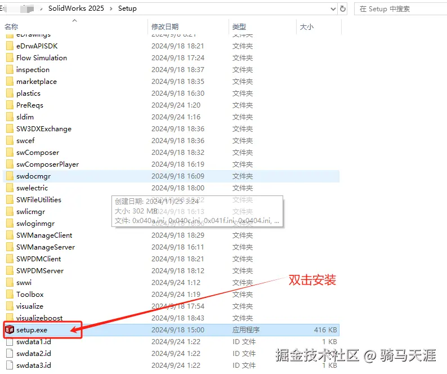Select the swComposerPlayer folder icon
The width and height of the screenshot is (447, 374).
(10, 164)
